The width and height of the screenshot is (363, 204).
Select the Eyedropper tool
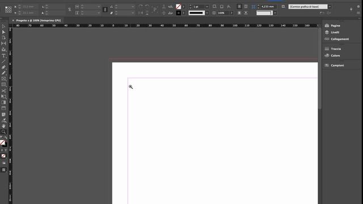coord(3,120)
